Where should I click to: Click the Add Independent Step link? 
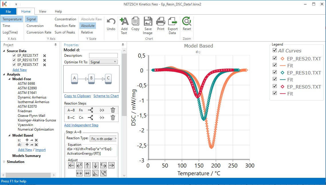[x=81, y=125]
